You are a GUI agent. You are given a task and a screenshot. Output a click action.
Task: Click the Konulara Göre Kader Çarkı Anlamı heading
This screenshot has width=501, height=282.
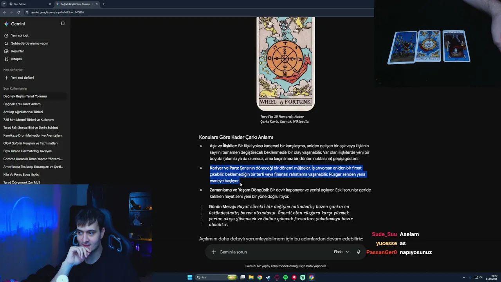coord(236,137)
